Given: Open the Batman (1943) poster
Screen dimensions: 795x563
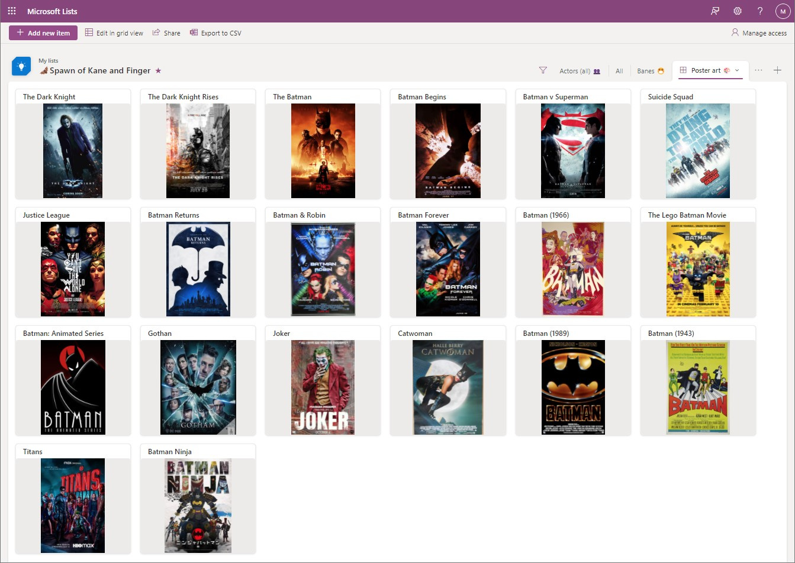Looking at the screenshot, I should point(698,387).
